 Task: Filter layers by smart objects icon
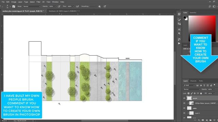[x=211, y=85]
